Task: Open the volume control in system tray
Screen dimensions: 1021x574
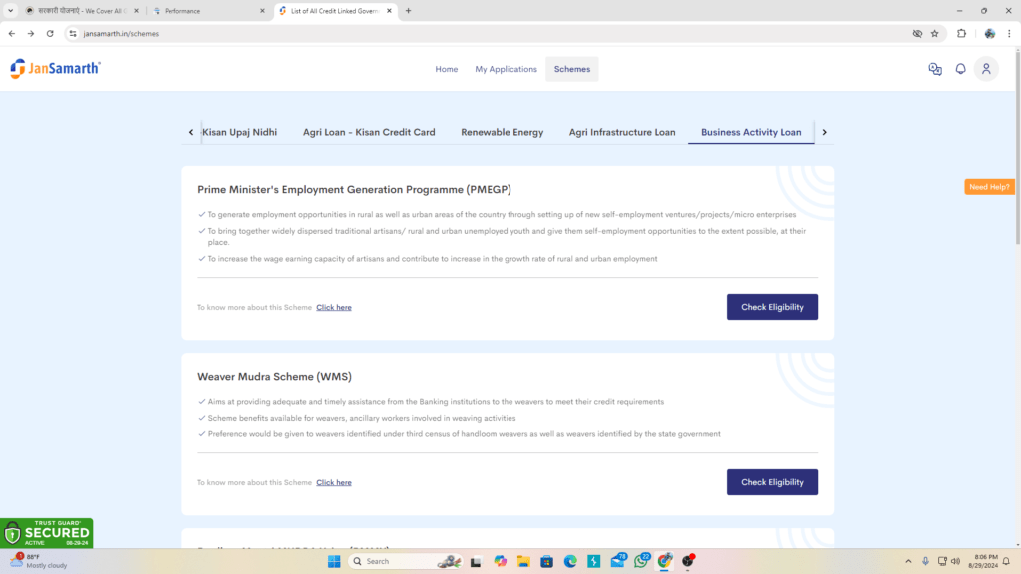Action: coord(956,561)
